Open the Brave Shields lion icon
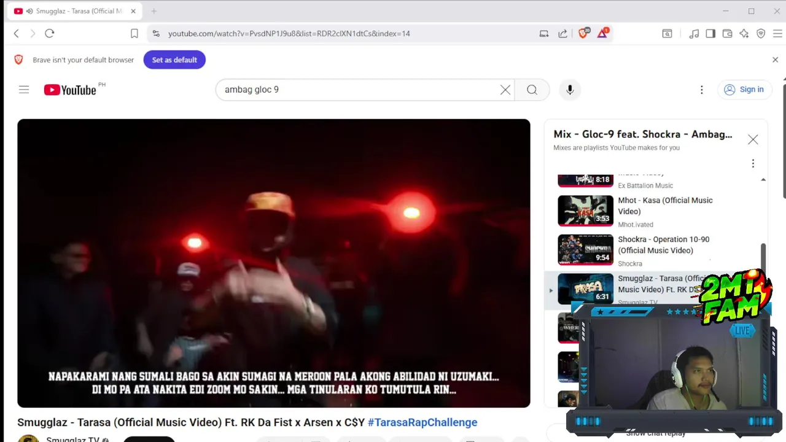The width and height of the screenshot is (786, 442). point(583,33)
